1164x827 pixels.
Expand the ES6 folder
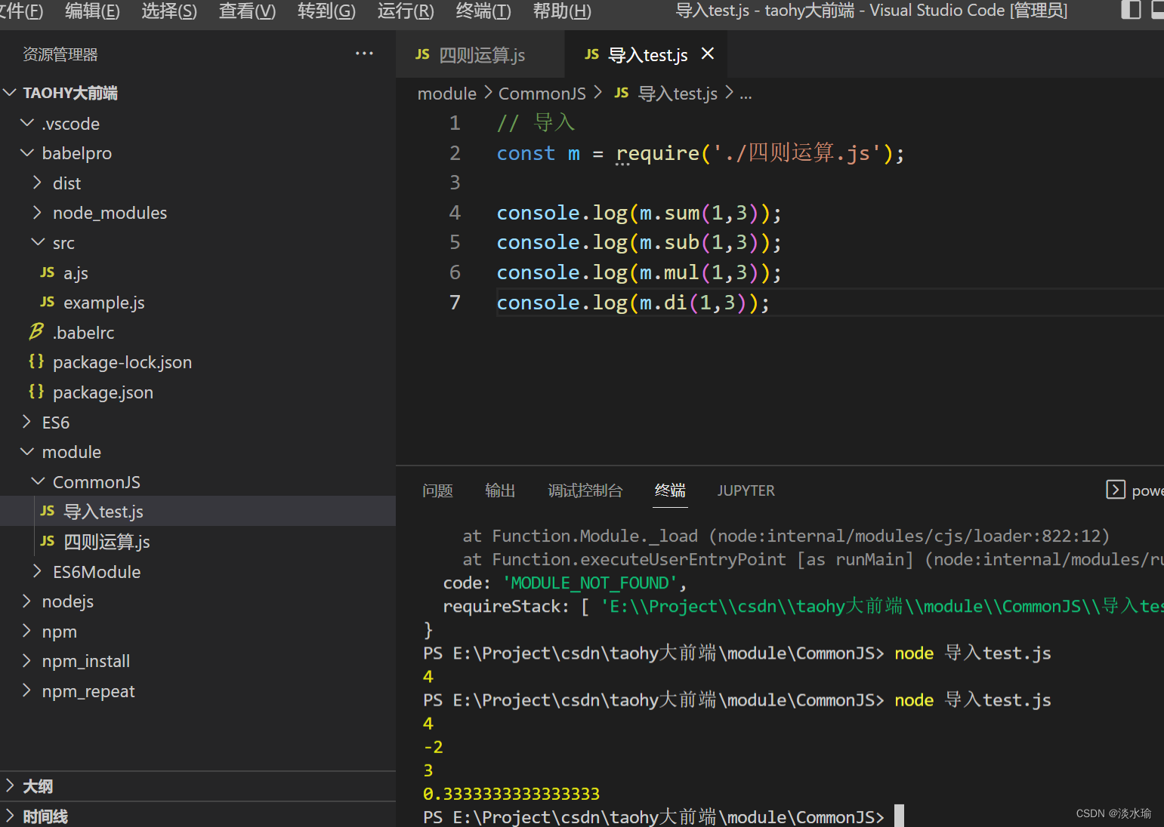(x=27, y=422)
